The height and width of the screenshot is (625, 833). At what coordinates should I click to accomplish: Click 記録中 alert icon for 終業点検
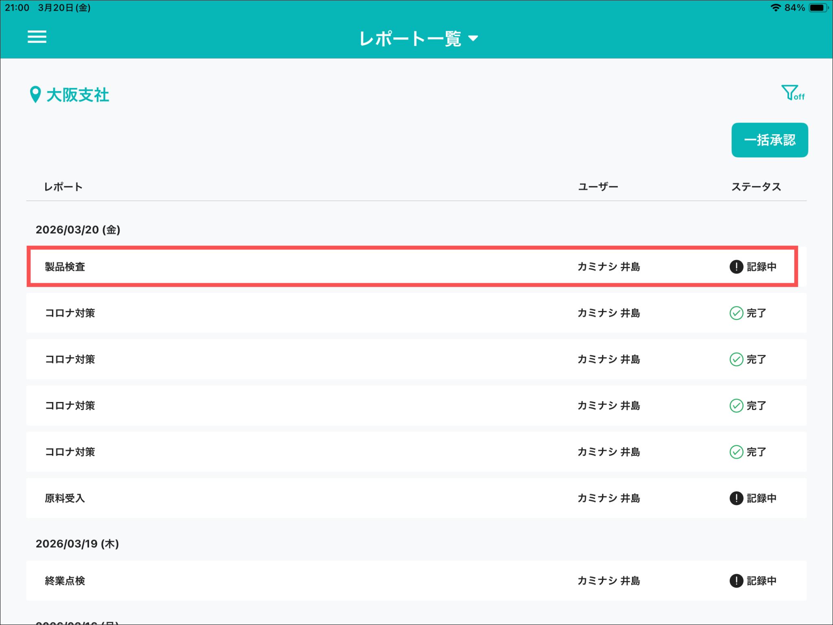point(736,581)
